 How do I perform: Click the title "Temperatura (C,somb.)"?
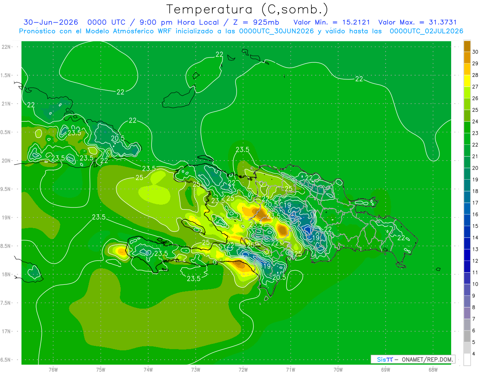point(247,9)
